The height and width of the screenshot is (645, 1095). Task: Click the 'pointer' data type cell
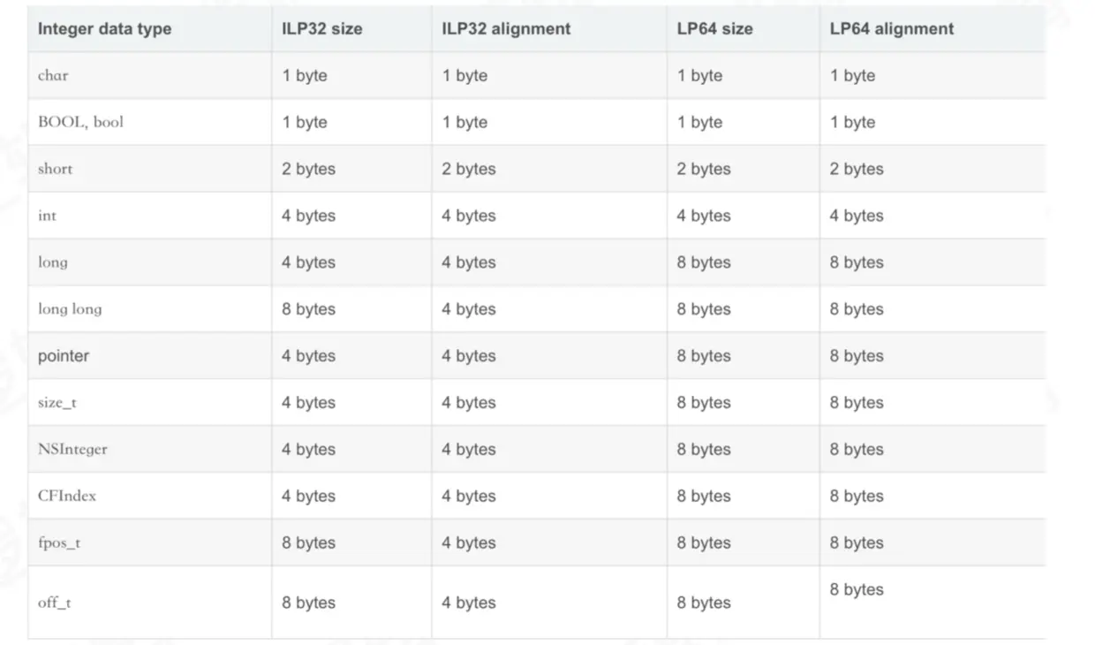[x=64, y=356]
